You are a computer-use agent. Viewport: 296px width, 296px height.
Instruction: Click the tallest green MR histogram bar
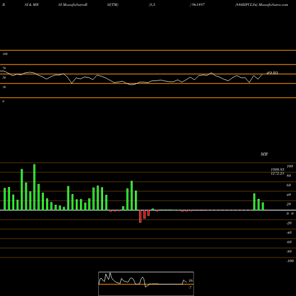click(x=34, y=187)
